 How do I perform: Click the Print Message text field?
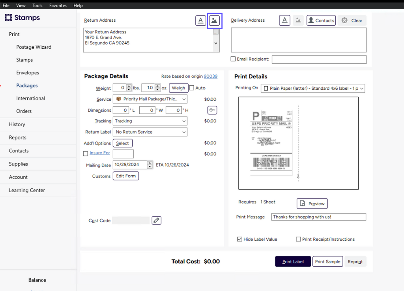tap(318, 217)
